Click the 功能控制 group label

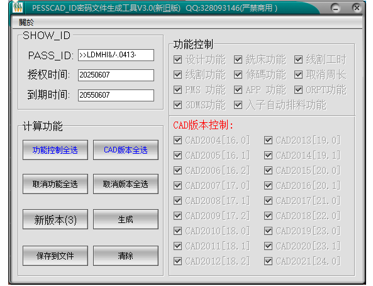click(193, 44)
